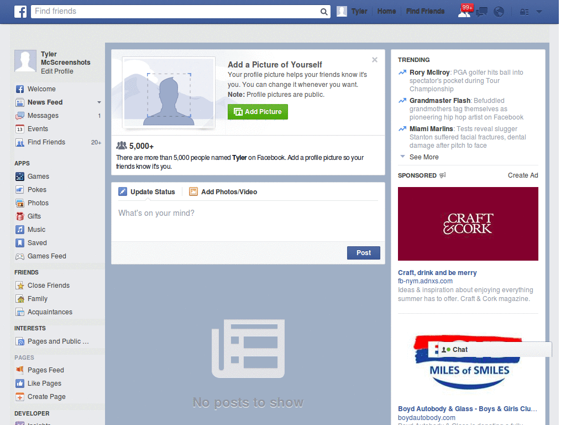Select the Add Photos/Video tab
Image resolution: width=566 pixels, height=425 pixels.
click(x=223, y=192)
